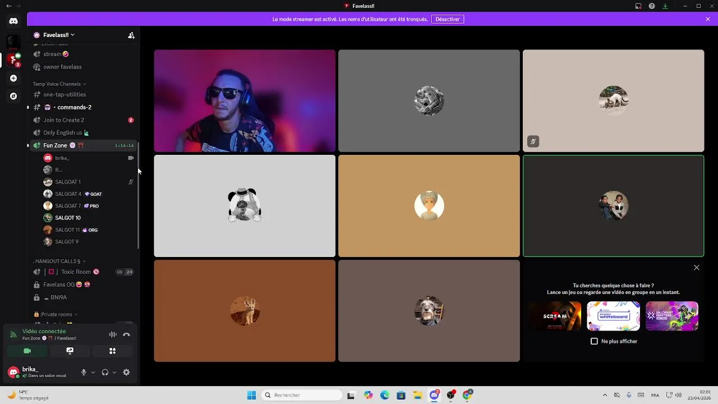Select the orange tile with fox avatar
The height and width of the screenshot is (404, 718).
pos(245,311)
